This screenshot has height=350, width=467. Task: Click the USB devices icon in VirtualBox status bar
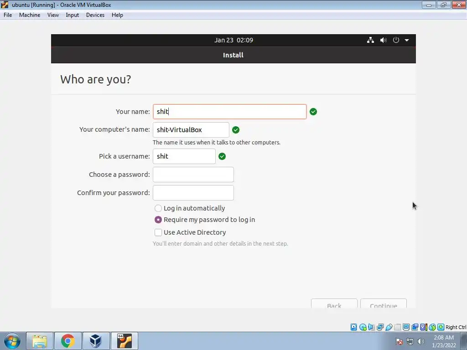pos(389,327)
